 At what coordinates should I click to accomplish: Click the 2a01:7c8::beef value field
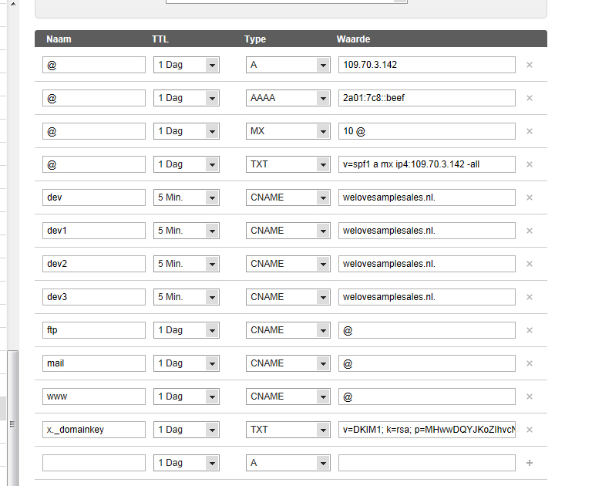click(426, 98)
